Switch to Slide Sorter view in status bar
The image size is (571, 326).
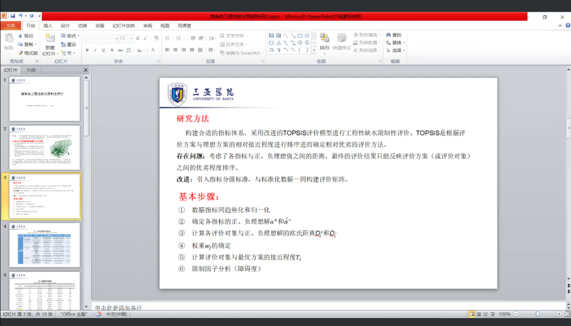tap(480, 314)
